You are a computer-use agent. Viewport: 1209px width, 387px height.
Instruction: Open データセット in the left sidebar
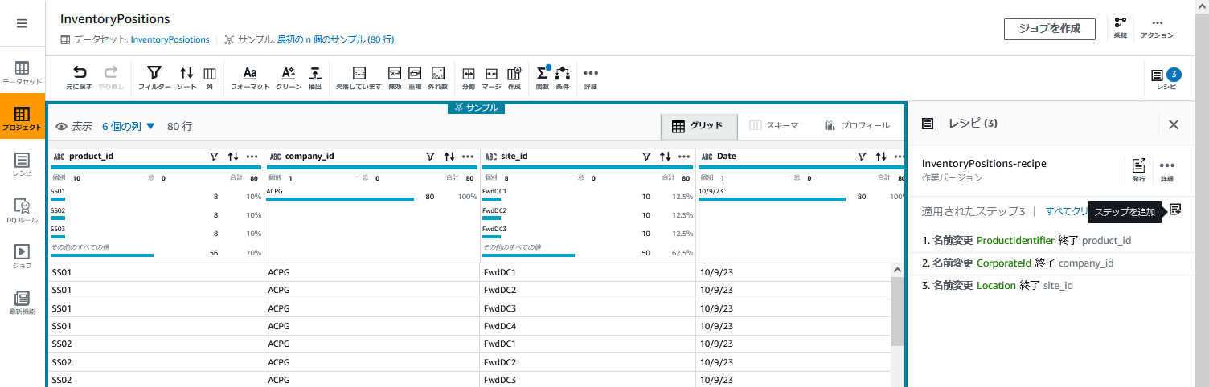pyautogui.click(x=23, y=73)
